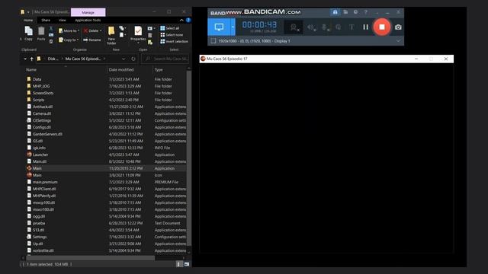Select the prueba text document
The width and height of the screenshot is (488, 274).
pos(106,223)
